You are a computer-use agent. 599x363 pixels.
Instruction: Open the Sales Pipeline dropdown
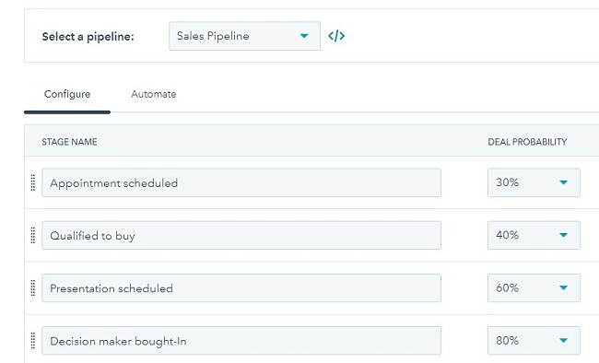[x=244, y=36]
